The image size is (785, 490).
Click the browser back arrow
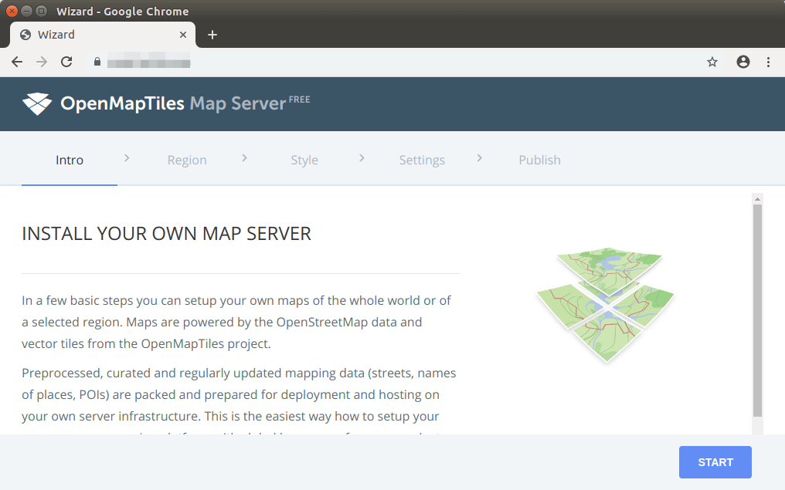[17, 62]
